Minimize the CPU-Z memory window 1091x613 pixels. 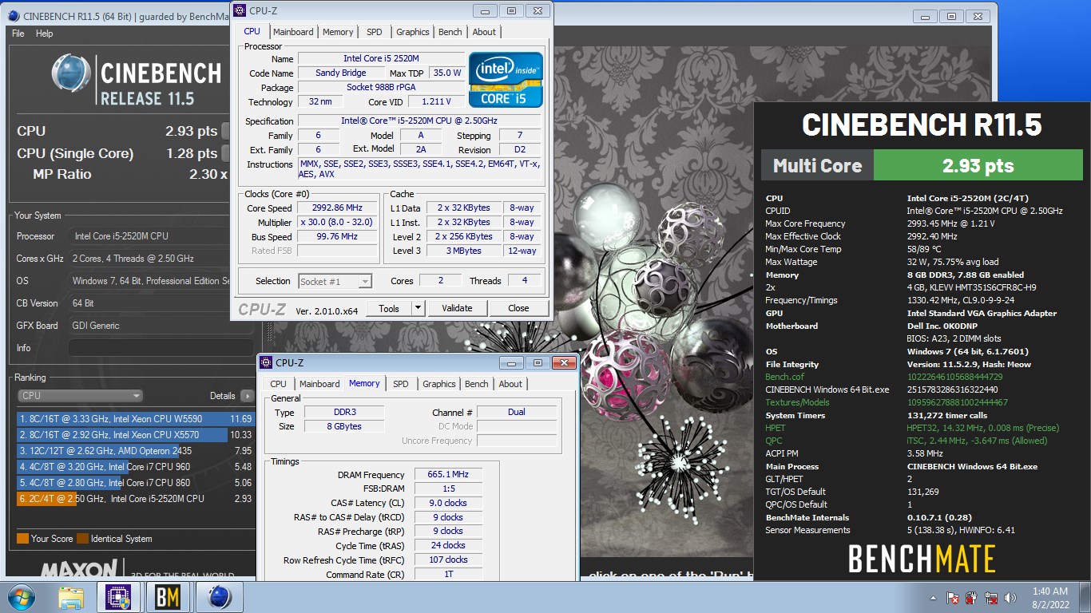[x=511, y=362]
